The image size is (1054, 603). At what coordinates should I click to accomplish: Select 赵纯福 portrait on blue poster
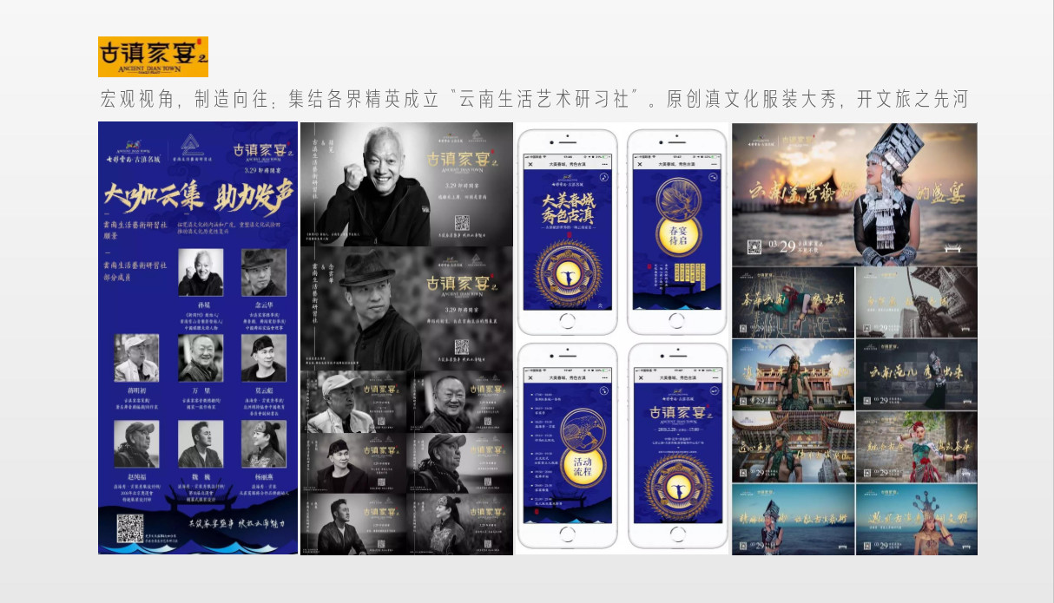136,443
